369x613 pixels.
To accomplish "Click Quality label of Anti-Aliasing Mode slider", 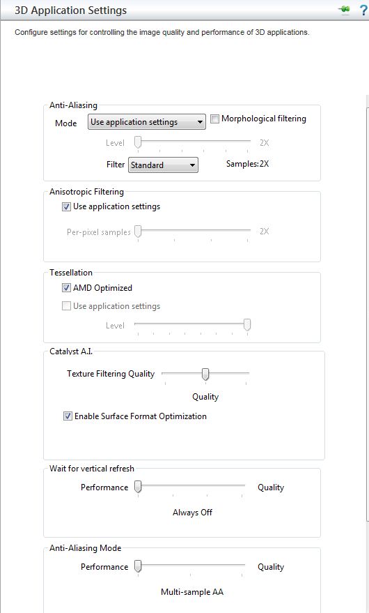I will click(x=271, y=567).
